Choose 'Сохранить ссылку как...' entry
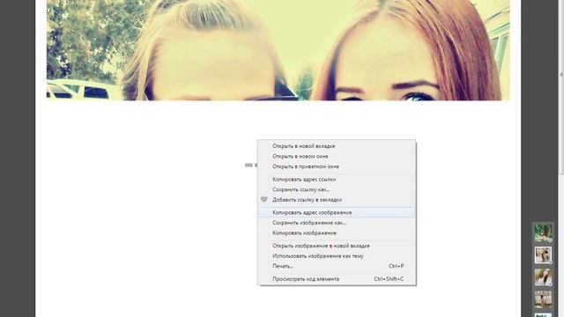Image resolution: width=564 pixels, height=317 pixels. pos(337,189)
